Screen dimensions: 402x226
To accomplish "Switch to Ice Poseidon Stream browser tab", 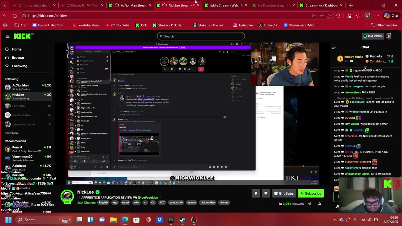I will pos(273,5).
